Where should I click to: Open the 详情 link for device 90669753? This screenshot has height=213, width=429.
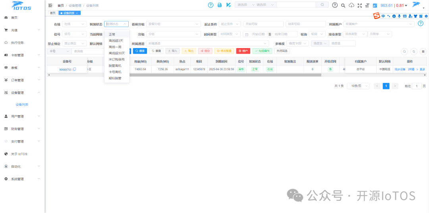411,70
